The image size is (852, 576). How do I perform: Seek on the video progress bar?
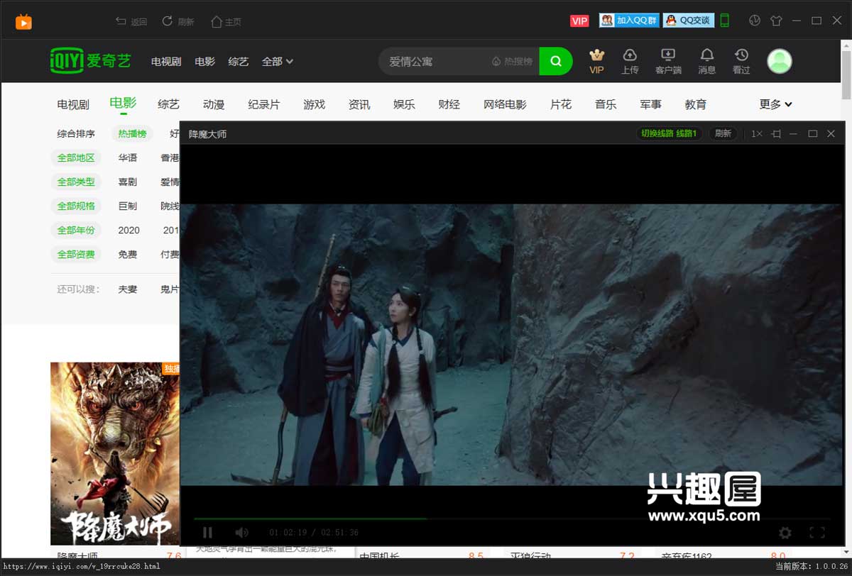pos(511,519)
